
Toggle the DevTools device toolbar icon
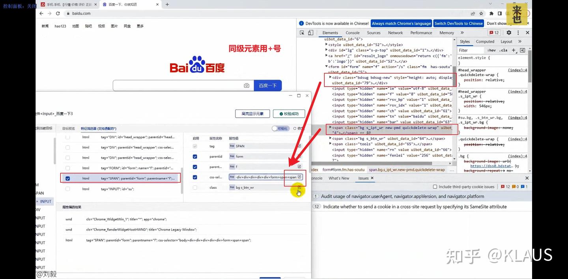310,33
